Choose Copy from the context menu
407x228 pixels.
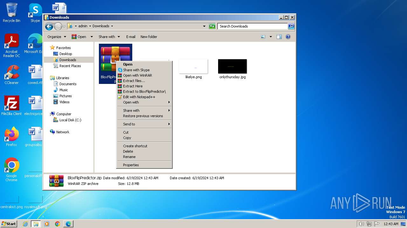144,138
